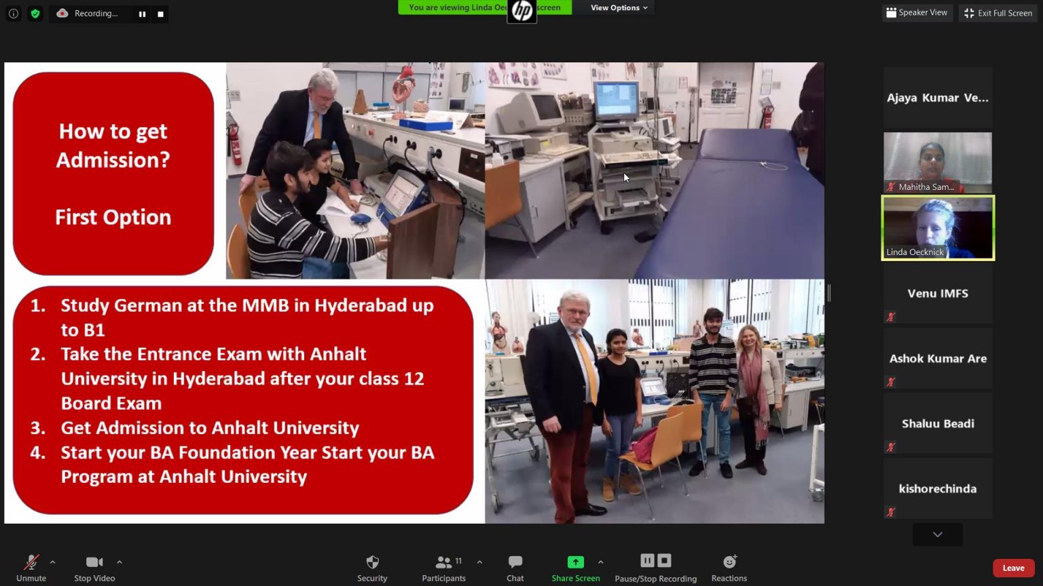
Task: Click 'Get Admission to Anhalt University' step
Action: [x=210, y=427]
